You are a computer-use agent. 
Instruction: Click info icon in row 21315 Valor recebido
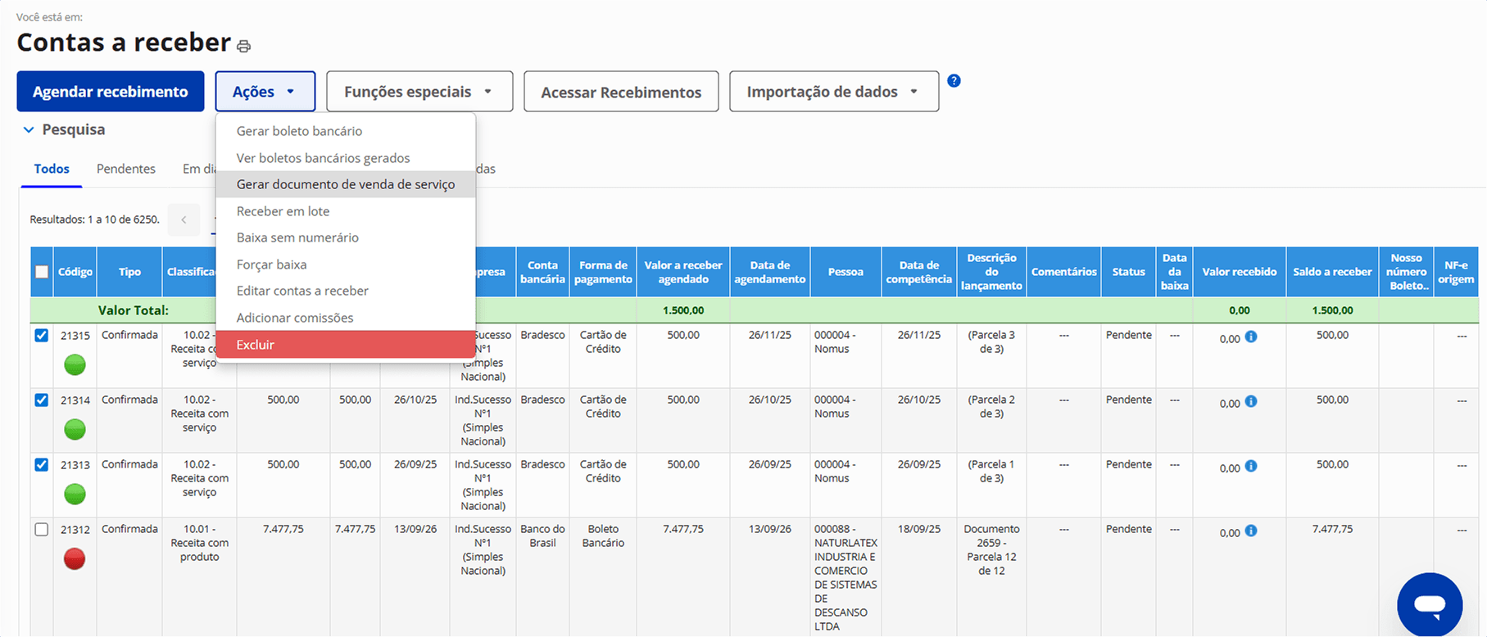1251,337
